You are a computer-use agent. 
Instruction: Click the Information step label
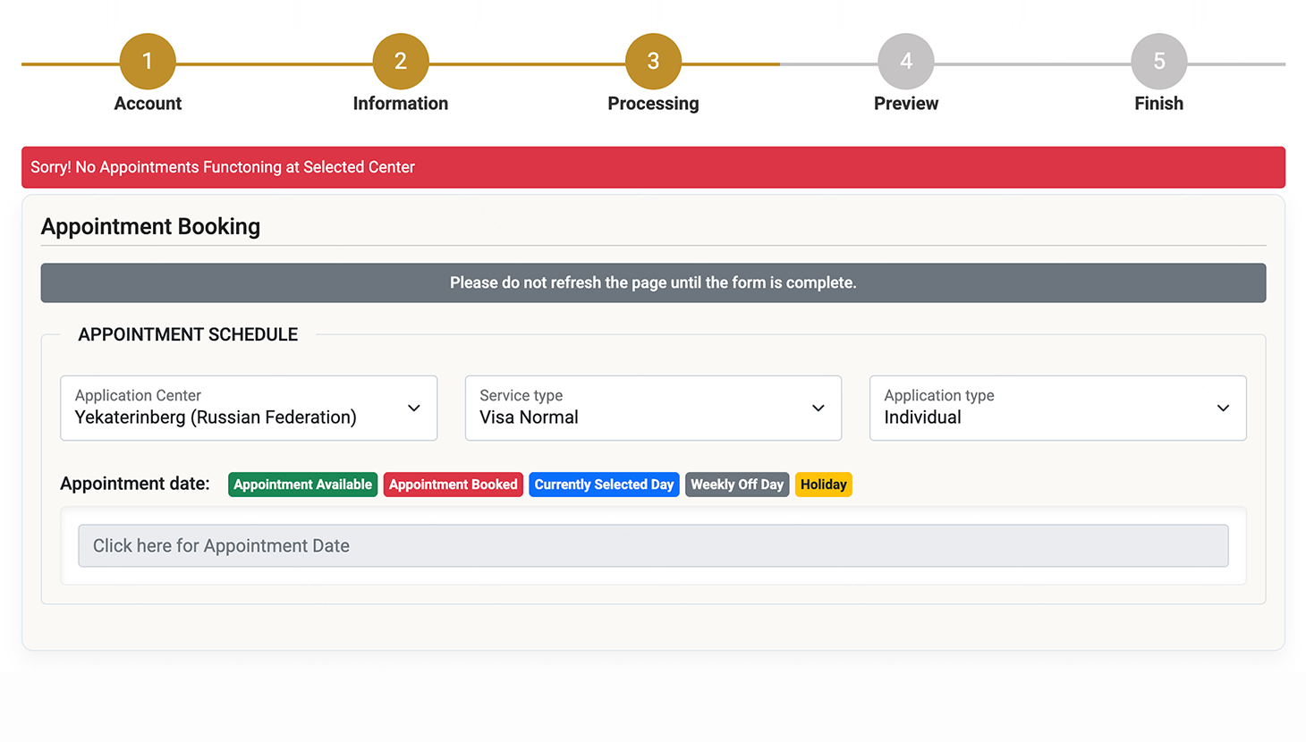click(x=401, y=104)
